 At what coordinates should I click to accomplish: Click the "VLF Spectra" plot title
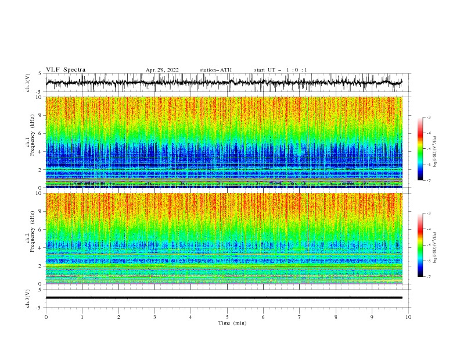[66, 70]
